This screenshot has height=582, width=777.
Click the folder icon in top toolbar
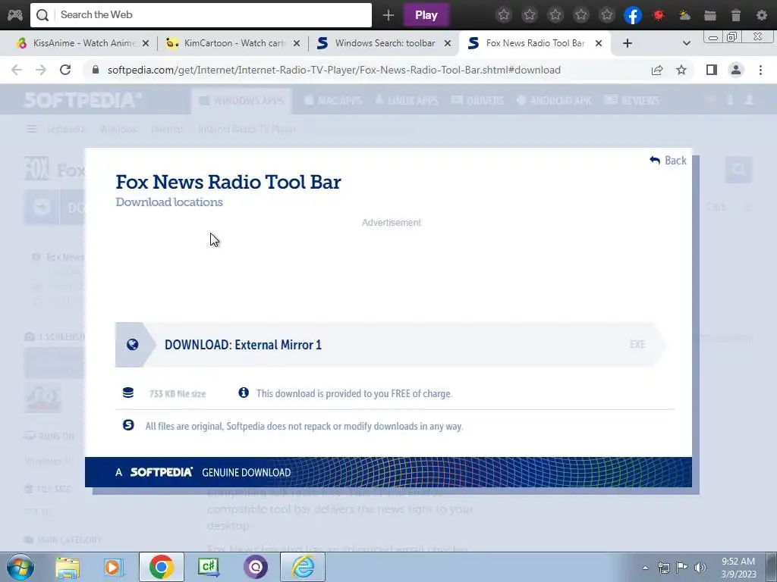click(710, 15)
